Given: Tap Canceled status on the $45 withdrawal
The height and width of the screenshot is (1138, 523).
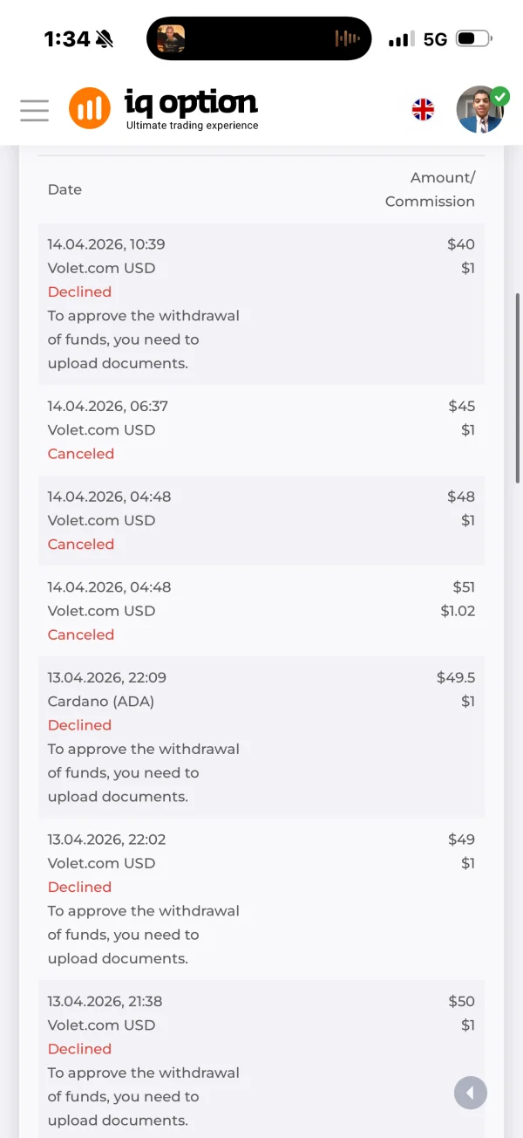Looking at the screenshot, I should [x=81, y=454].
